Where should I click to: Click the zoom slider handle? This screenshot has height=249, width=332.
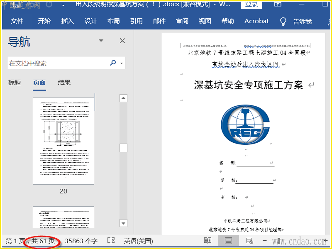click(x=279, y=241)
